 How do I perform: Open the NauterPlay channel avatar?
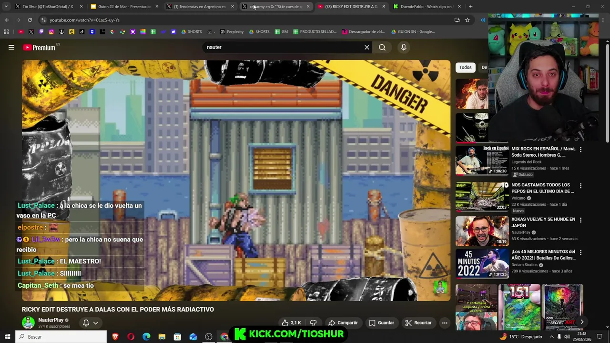[28, 323]
